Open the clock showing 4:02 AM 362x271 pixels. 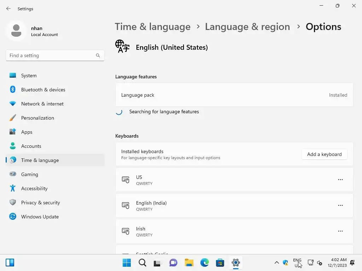pos(337,263)
